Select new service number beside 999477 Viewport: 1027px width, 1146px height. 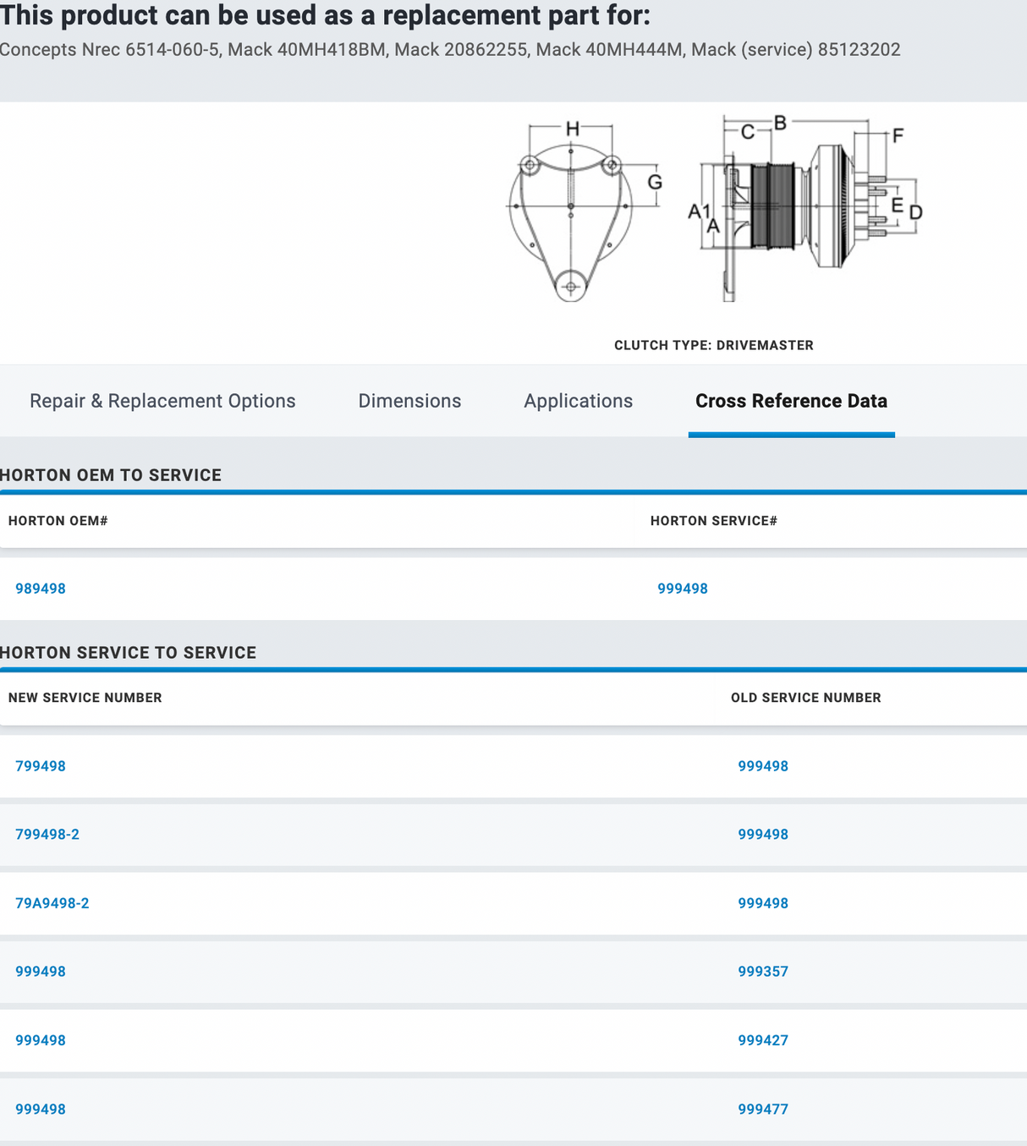click(41, 1109)
